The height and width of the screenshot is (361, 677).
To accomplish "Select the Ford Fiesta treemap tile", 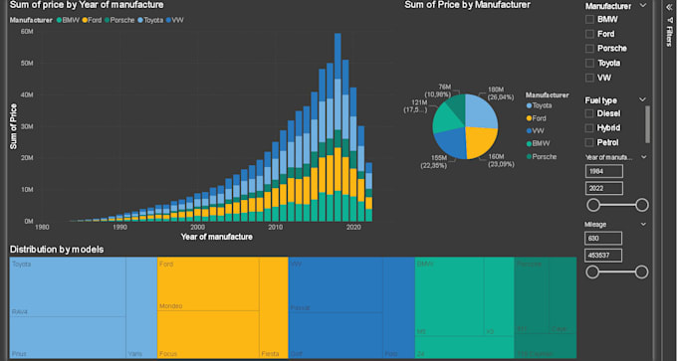I will [274, 307].
